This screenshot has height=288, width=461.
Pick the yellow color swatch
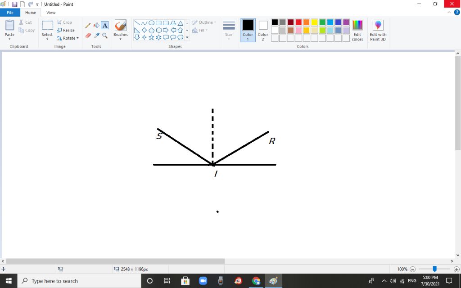314,22
